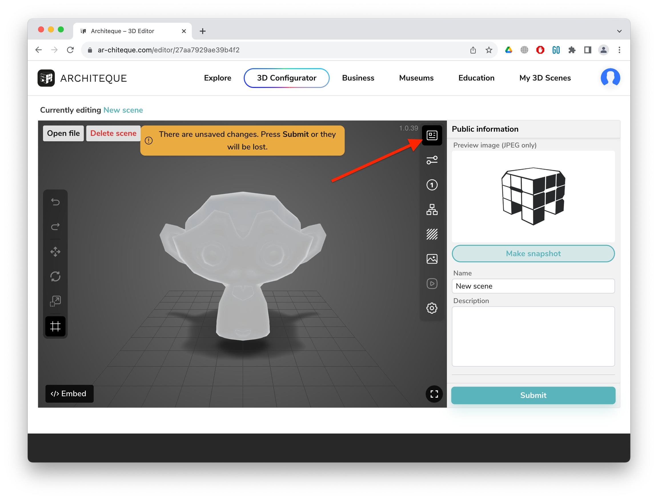Image resolution: width=658 pixels, height=499 pixels.
Task: Expand the browser tab search chevron
Action: 619,31
